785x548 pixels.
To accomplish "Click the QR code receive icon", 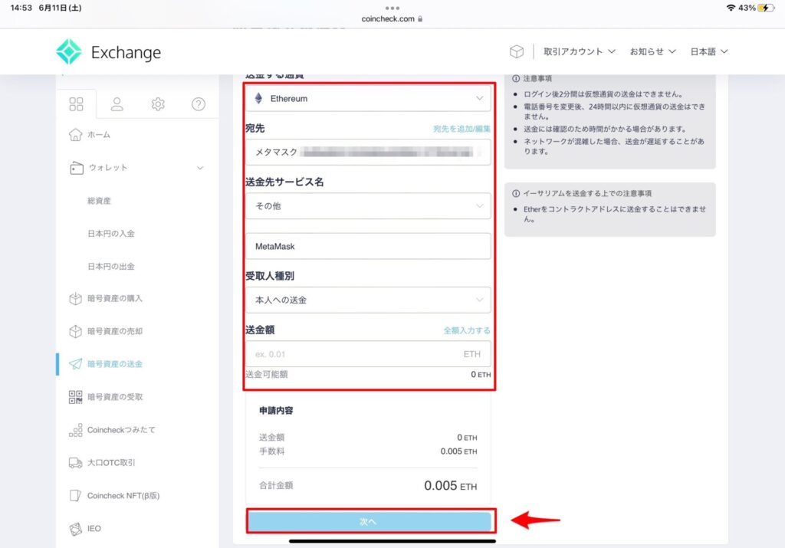I will 76,397.
